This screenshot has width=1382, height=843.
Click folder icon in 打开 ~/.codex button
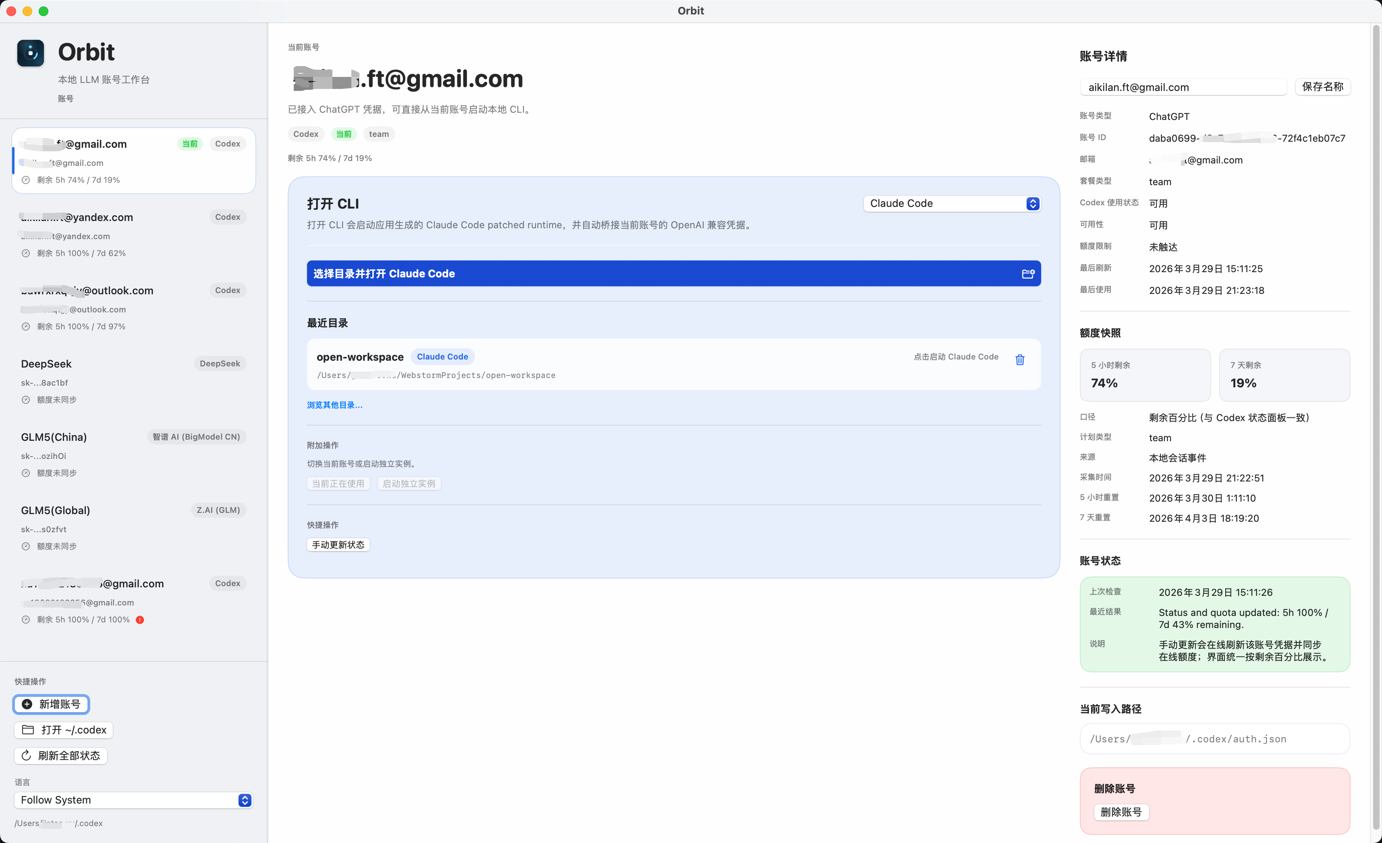pyautogui.click(x=28, y=730)
